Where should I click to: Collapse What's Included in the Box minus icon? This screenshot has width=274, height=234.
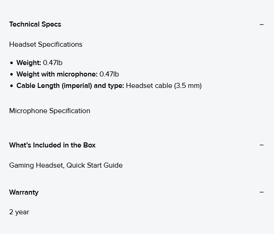click(262, 145)
